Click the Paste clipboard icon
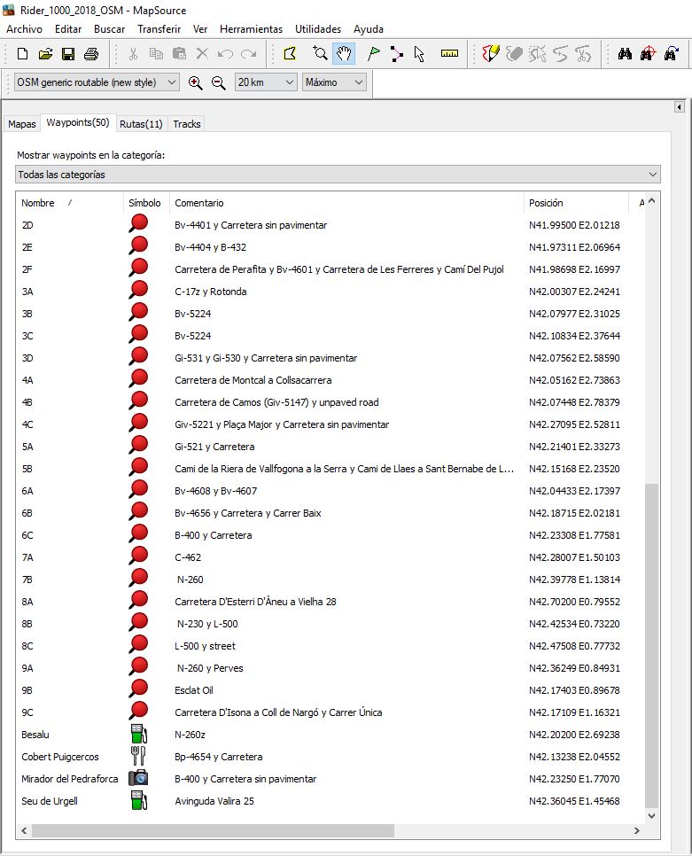This screenshot has width=692, height=856. pyautogui.click(x=179, y=53)
